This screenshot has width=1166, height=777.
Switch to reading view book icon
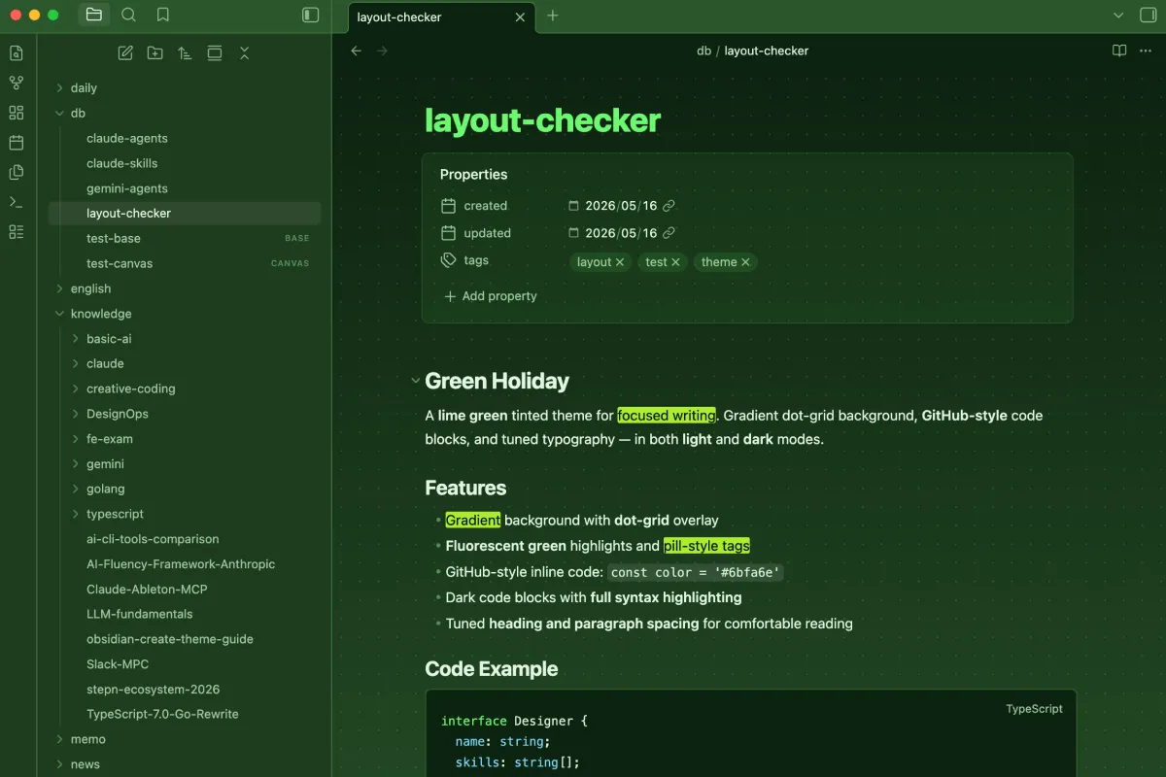(1119, 51)
